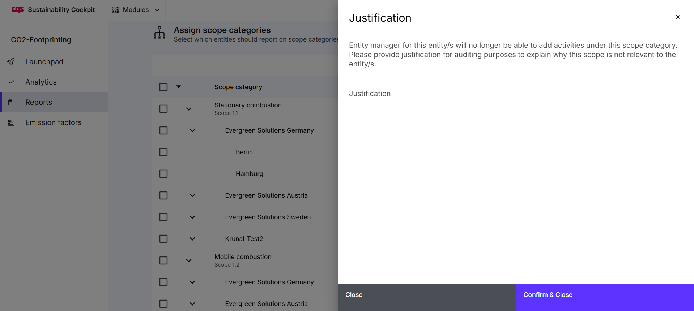This screenshot has height=311, width=694.
Task: Toggle the select-all header checkbox
Action: [163, 87]
